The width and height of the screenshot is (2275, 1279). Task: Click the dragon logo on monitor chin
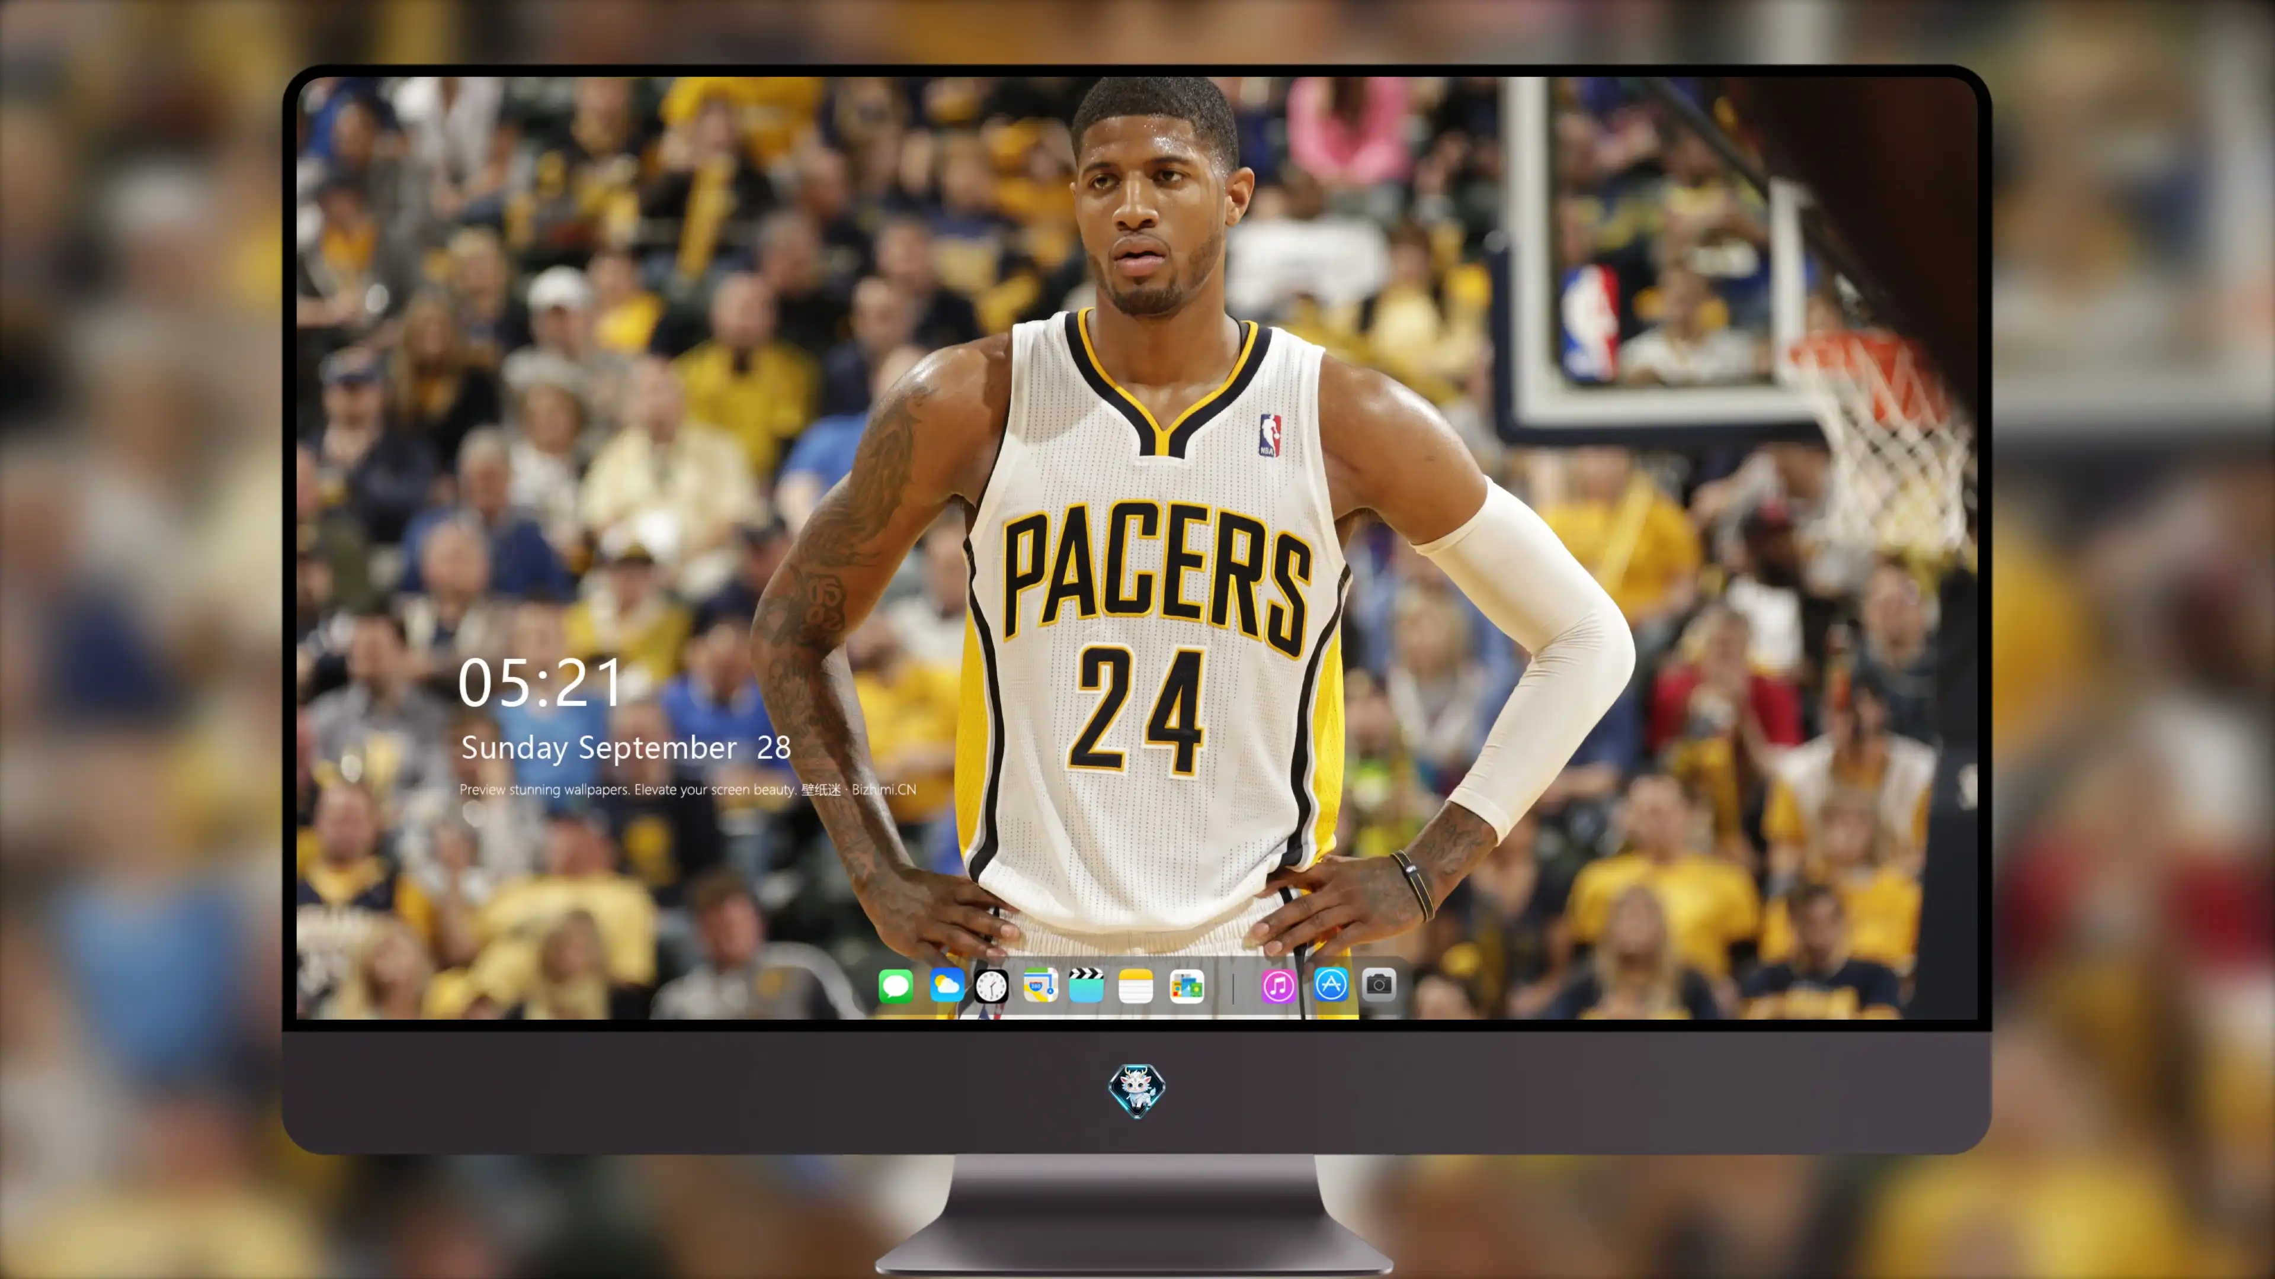pos(1137,1090)
